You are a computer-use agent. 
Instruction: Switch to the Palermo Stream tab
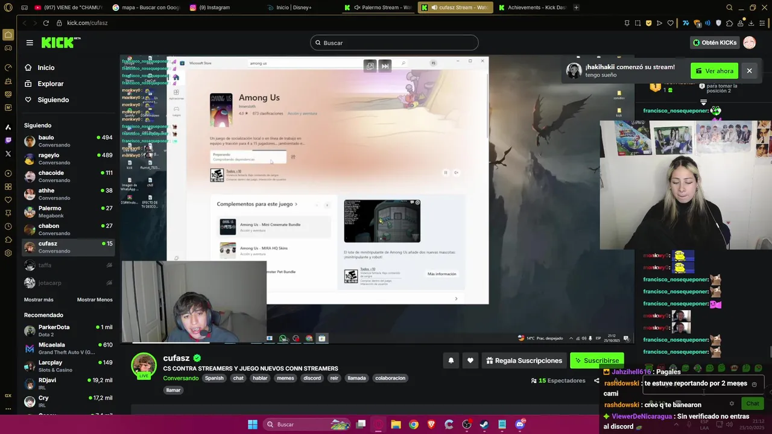pyautogui.click(x=379, y=7)
